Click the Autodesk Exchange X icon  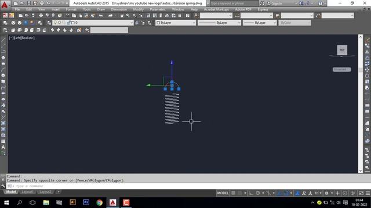point(301,3)
